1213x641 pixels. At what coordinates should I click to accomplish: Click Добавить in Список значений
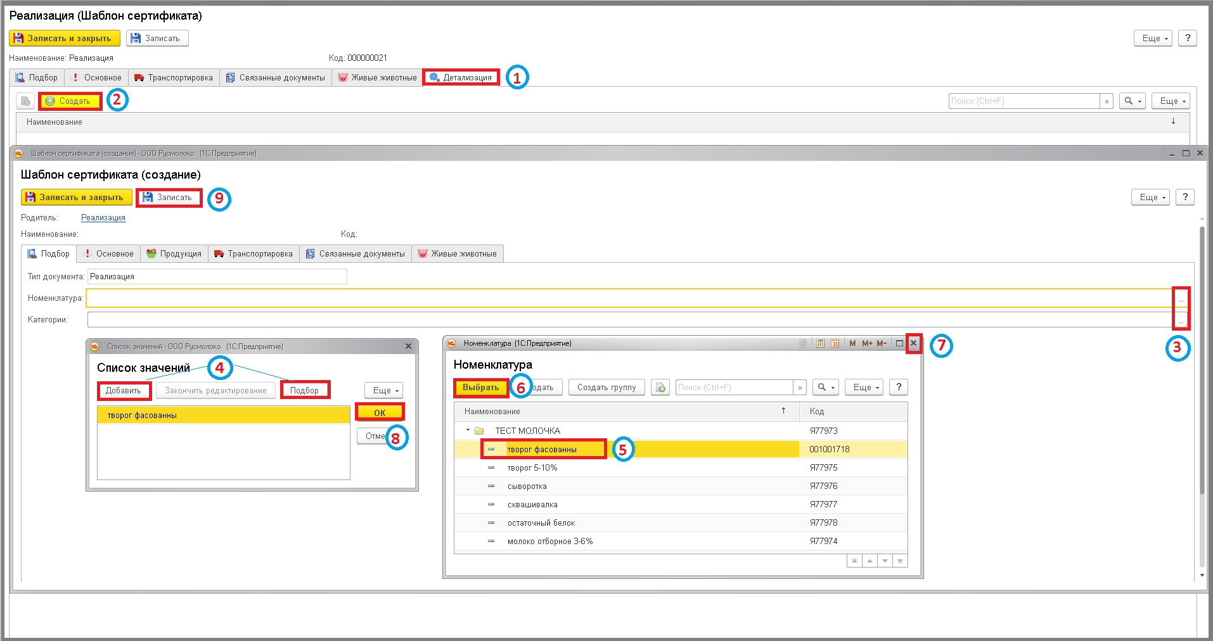click(x=124, y=390)
